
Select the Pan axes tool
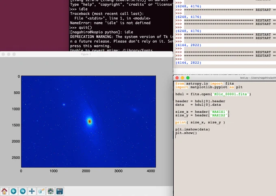(32, 191)
